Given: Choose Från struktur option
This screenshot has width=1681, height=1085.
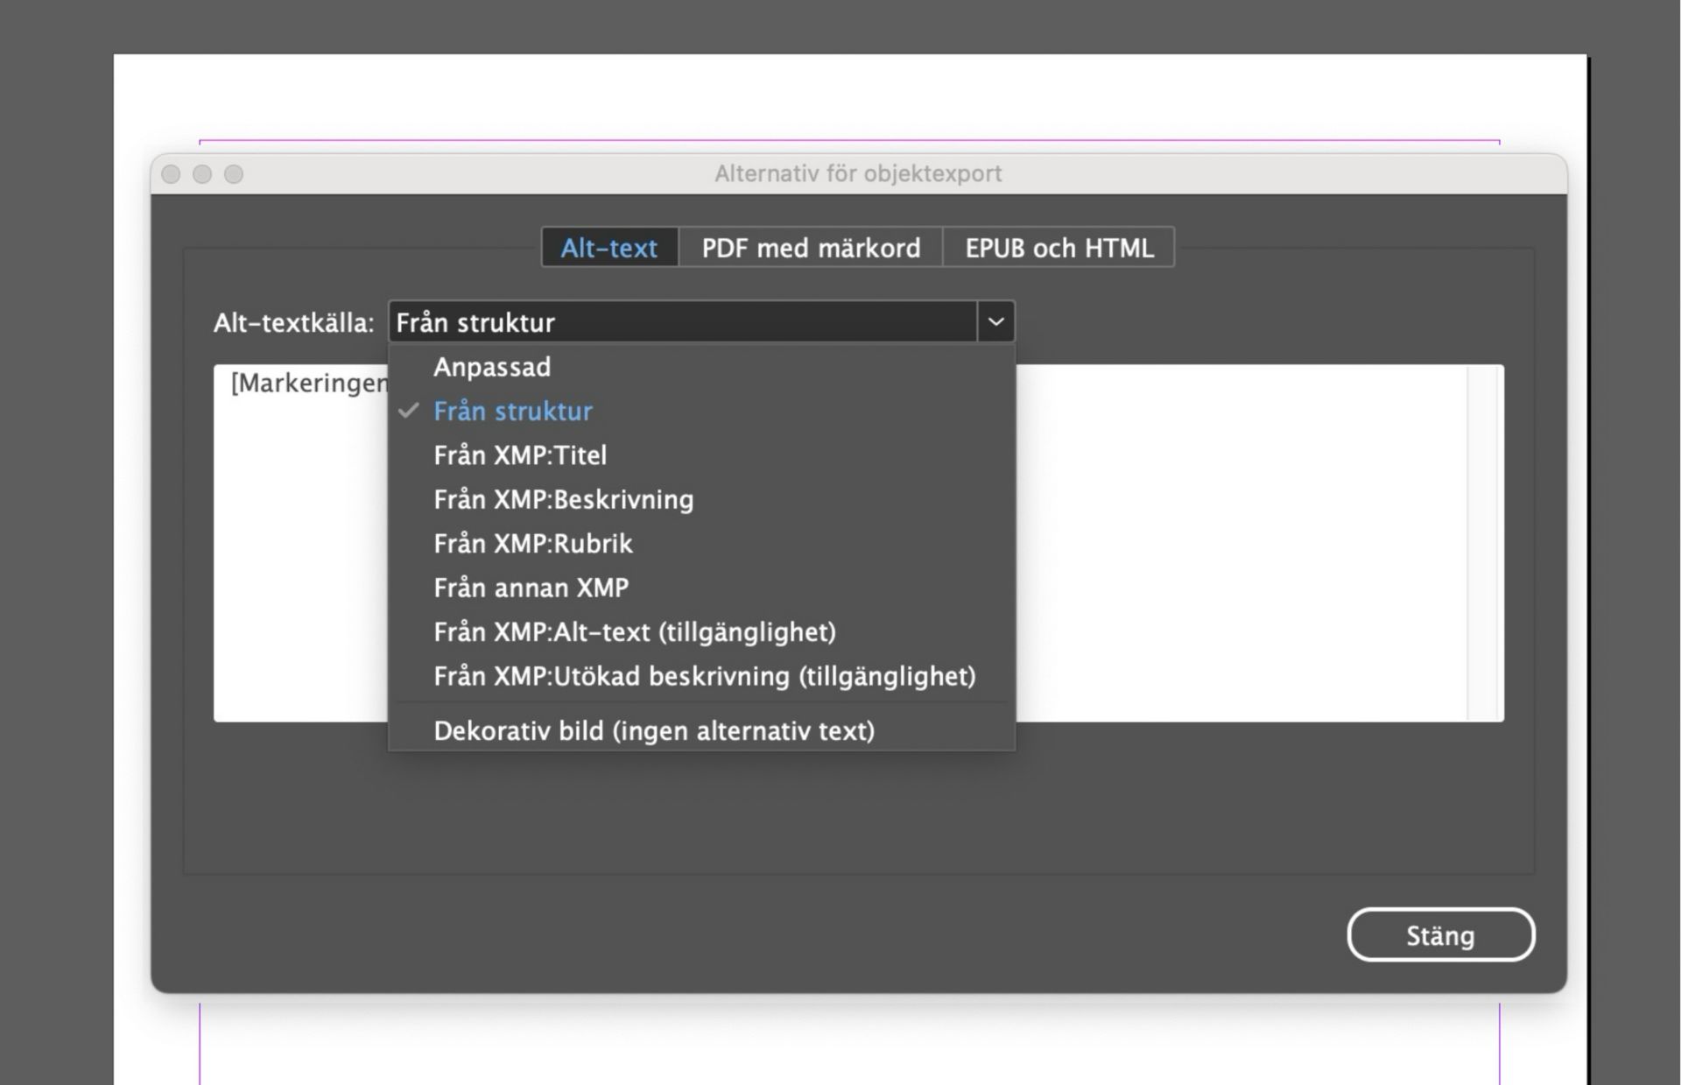Looking at the screenshot, I should (x=513, y=411).
